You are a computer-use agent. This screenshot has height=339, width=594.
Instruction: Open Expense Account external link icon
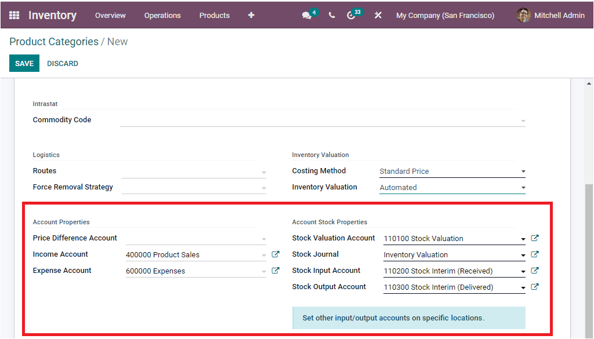275,270
